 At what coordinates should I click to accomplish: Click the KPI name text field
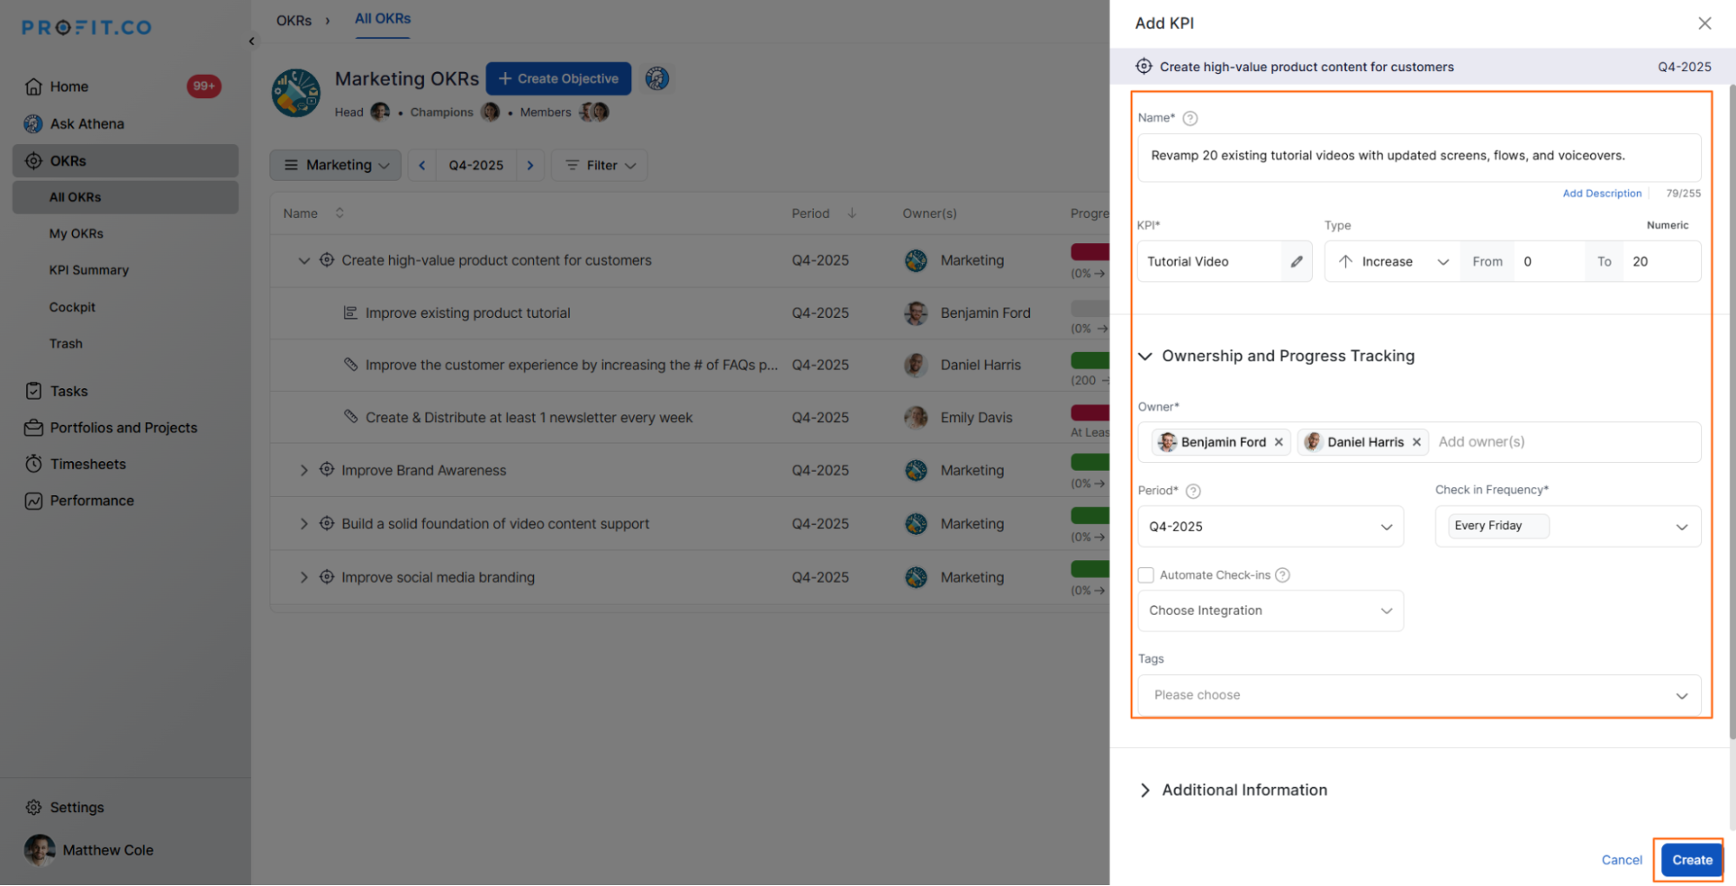[x=1419, y=156]
